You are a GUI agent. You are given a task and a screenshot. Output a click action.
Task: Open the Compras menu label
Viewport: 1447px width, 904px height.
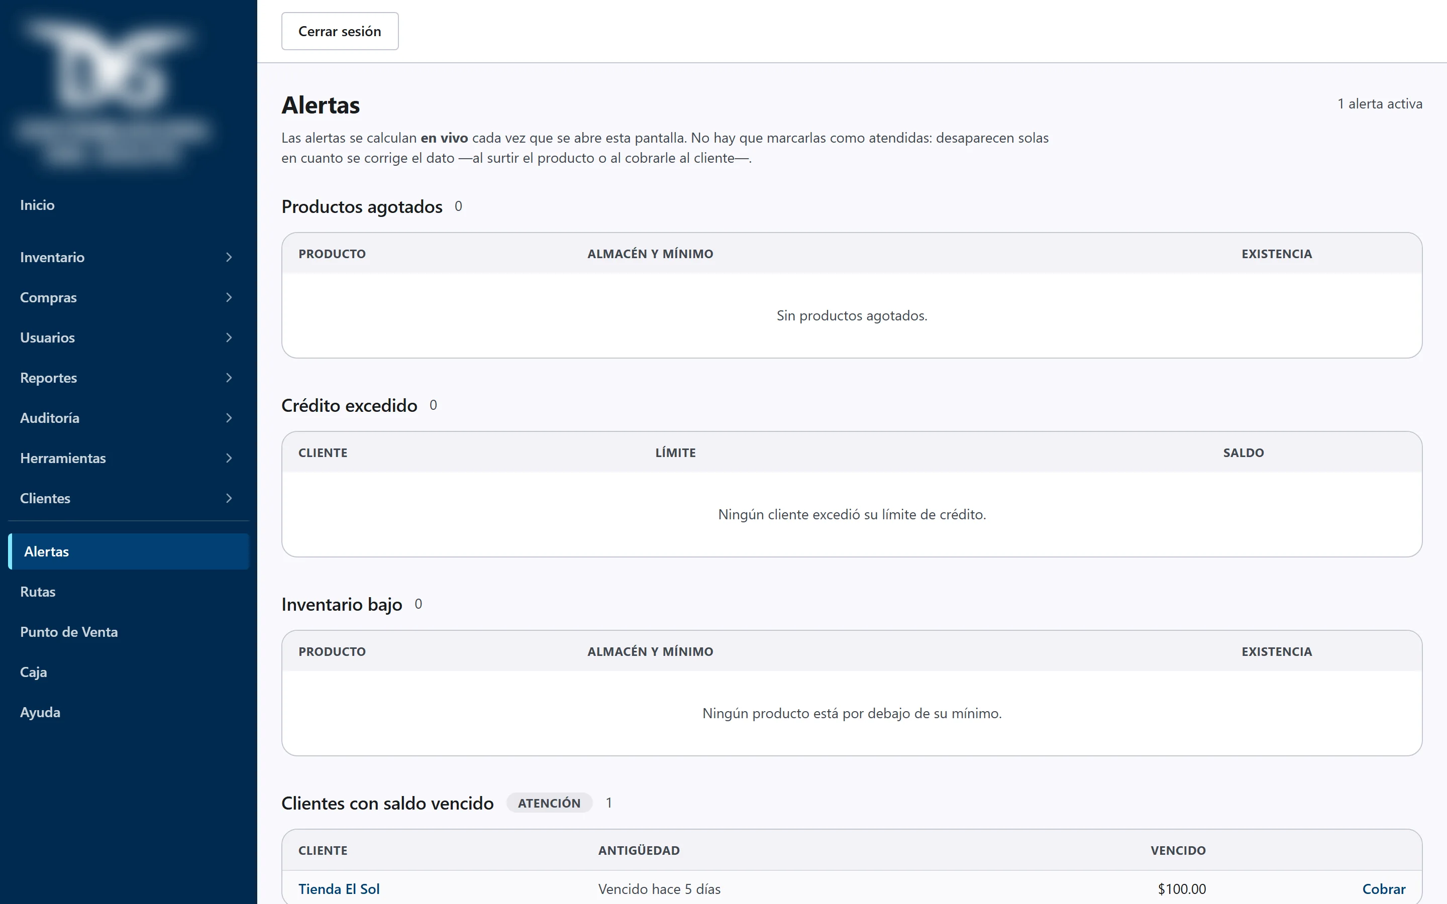tap(48, 297)
